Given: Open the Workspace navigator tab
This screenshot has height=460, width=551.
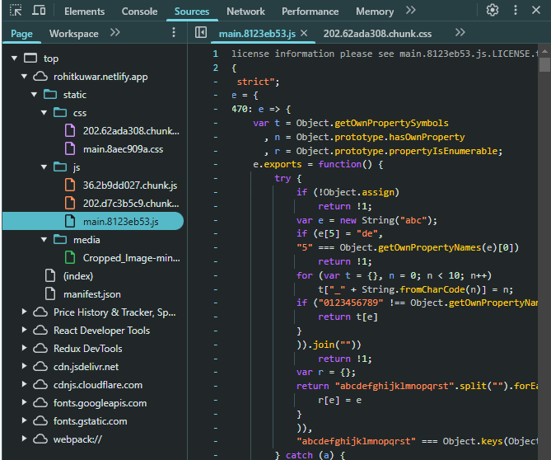Looking at the screenshot, I should 73,34.
